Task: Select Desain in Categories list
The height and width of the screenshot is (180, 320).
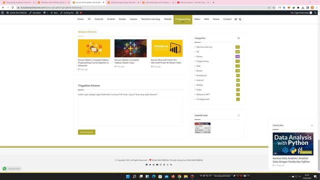Action: pos(199,71)
